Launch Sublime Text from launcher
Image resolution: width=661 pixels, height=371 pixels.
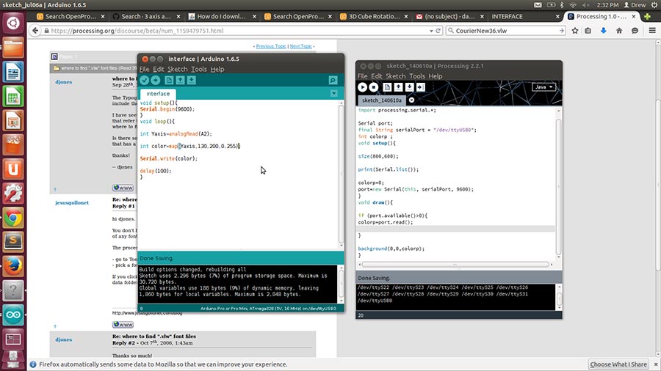coord(13,242)
